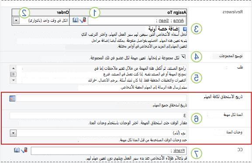Screen dimensions: 252x163
Task: Click Check Names icon in Reviewers row
Action: (83, 20)
